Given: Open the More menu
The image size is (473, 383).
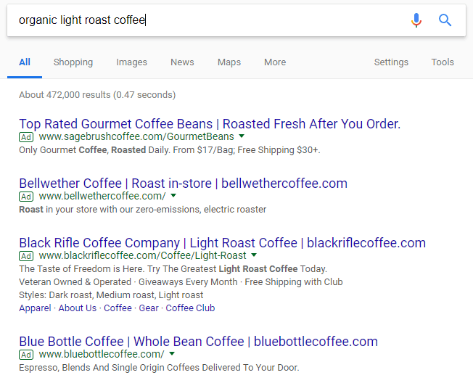Looking at the screenshot, I should pos(275,62).
